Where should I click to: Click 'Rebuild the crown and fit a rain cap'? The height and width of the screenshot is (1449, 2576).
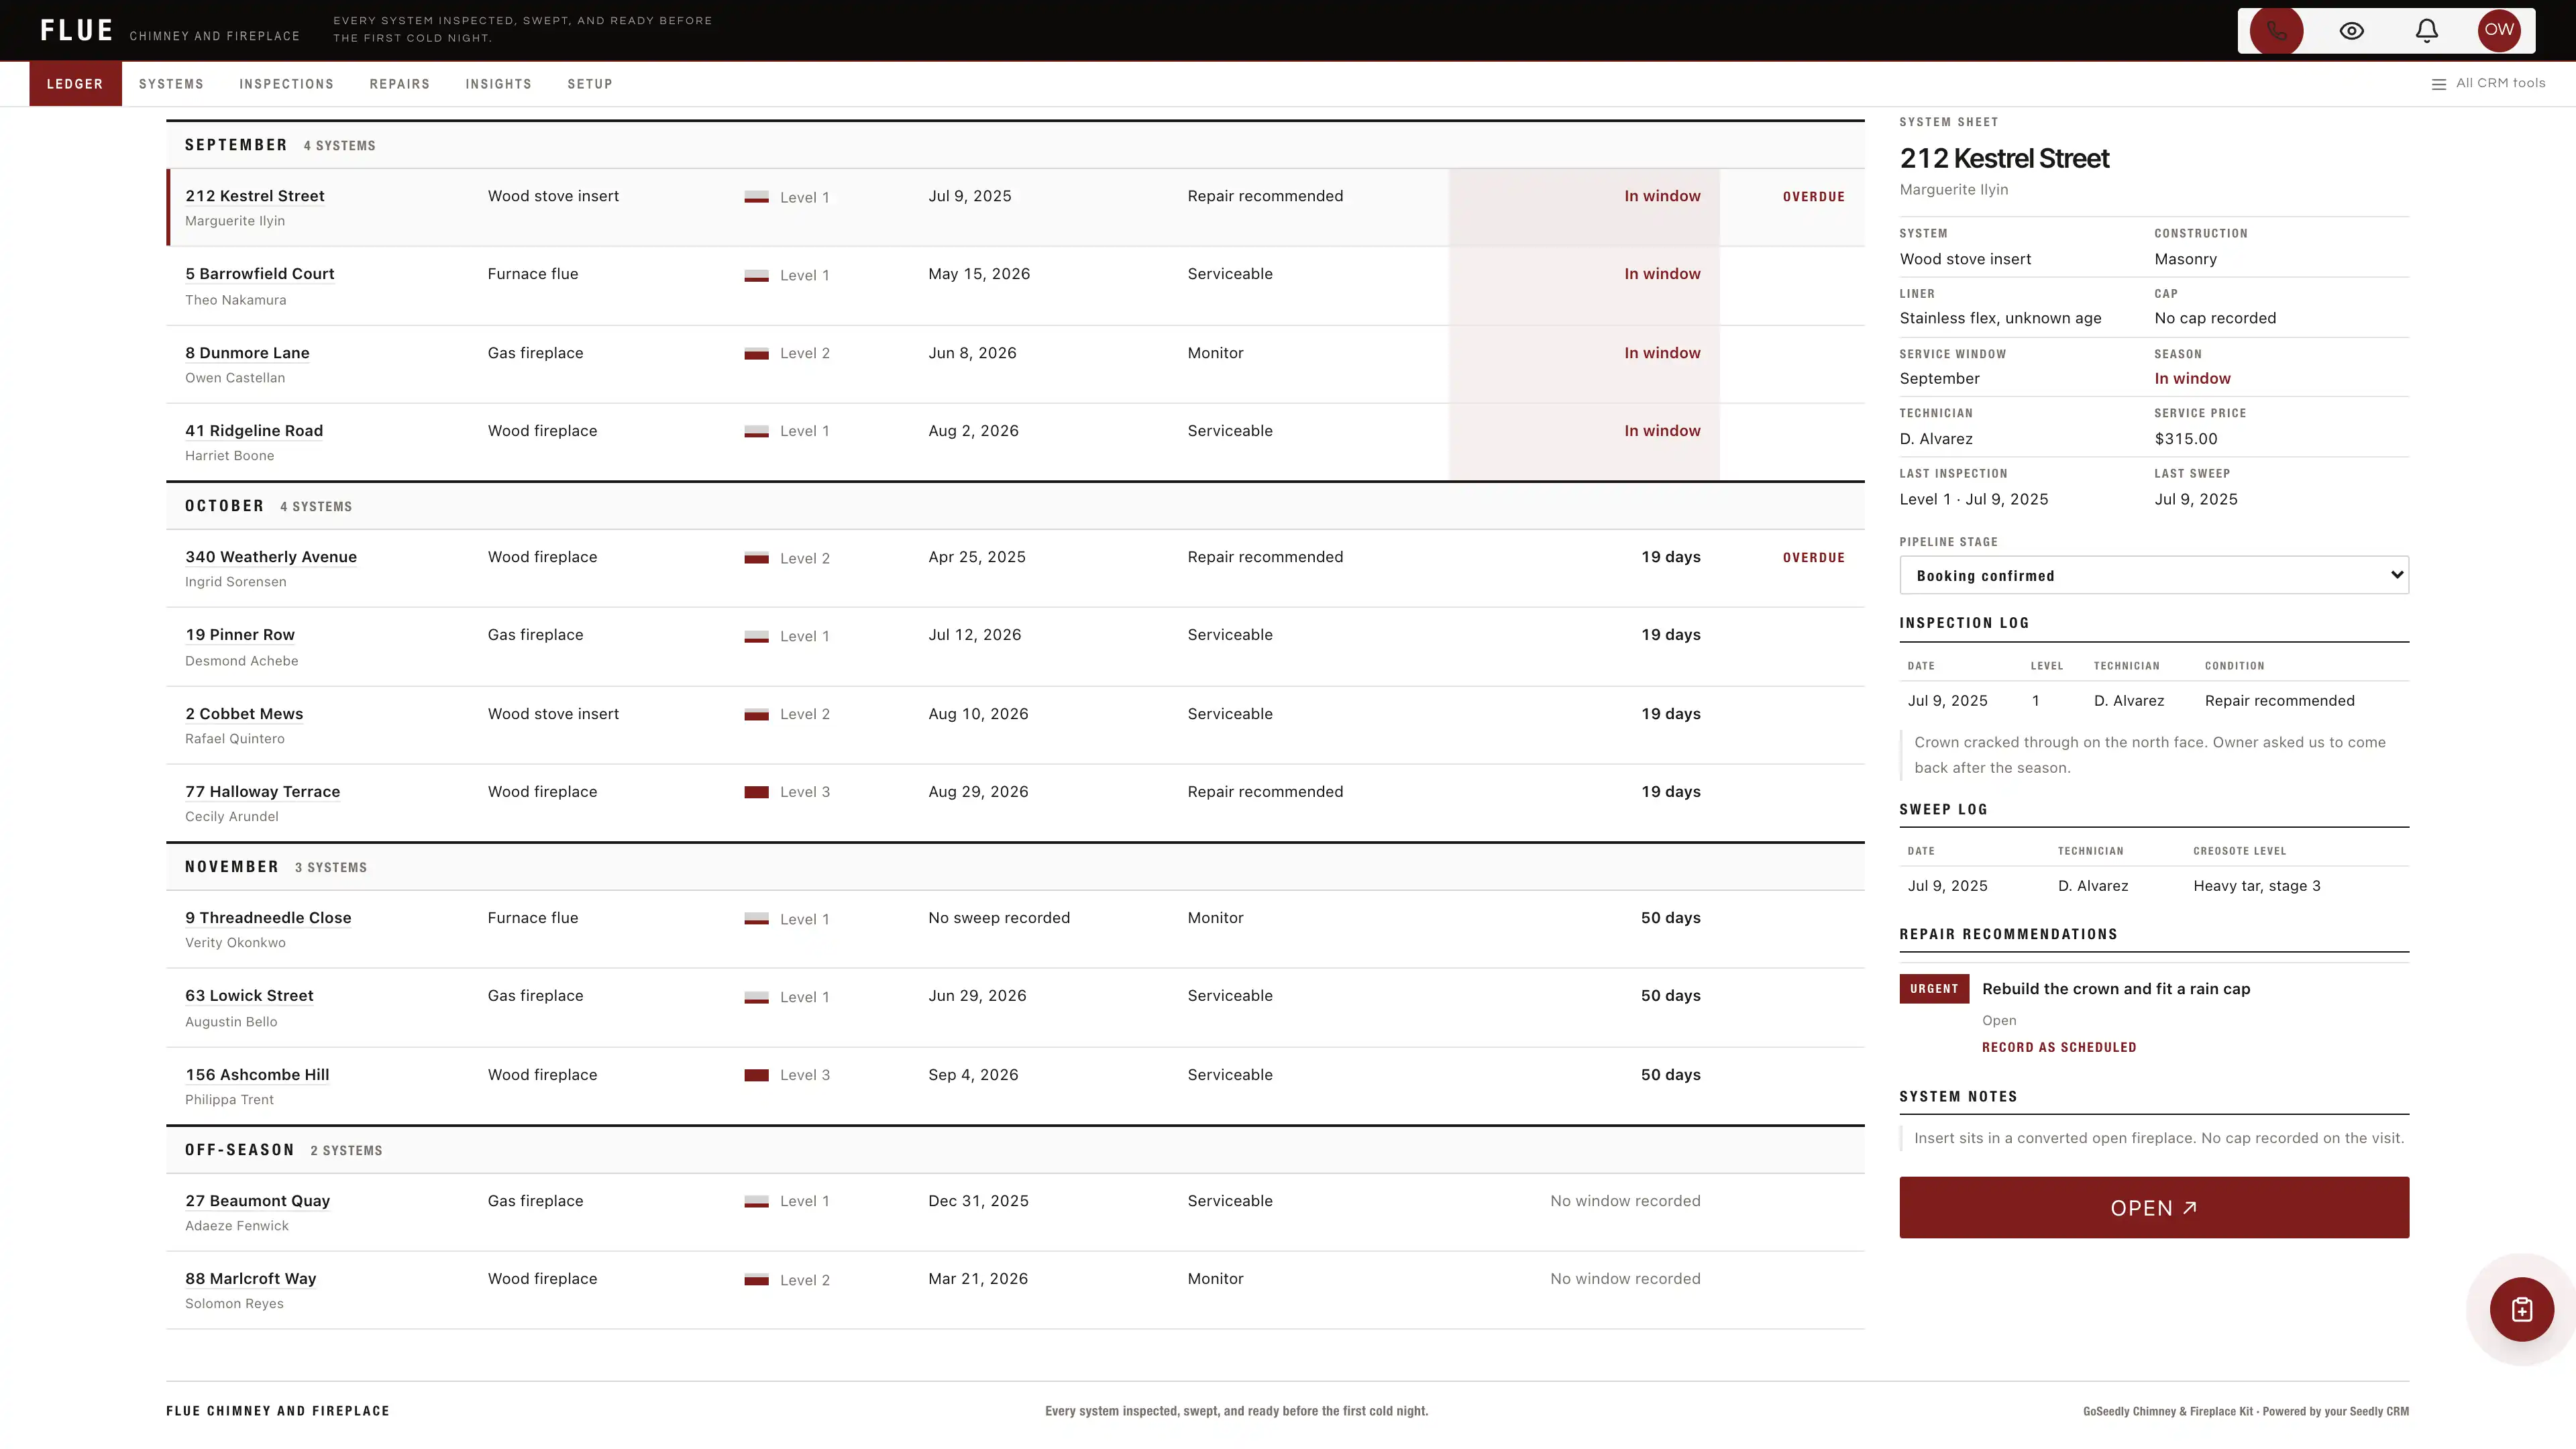coord(2116,989)
